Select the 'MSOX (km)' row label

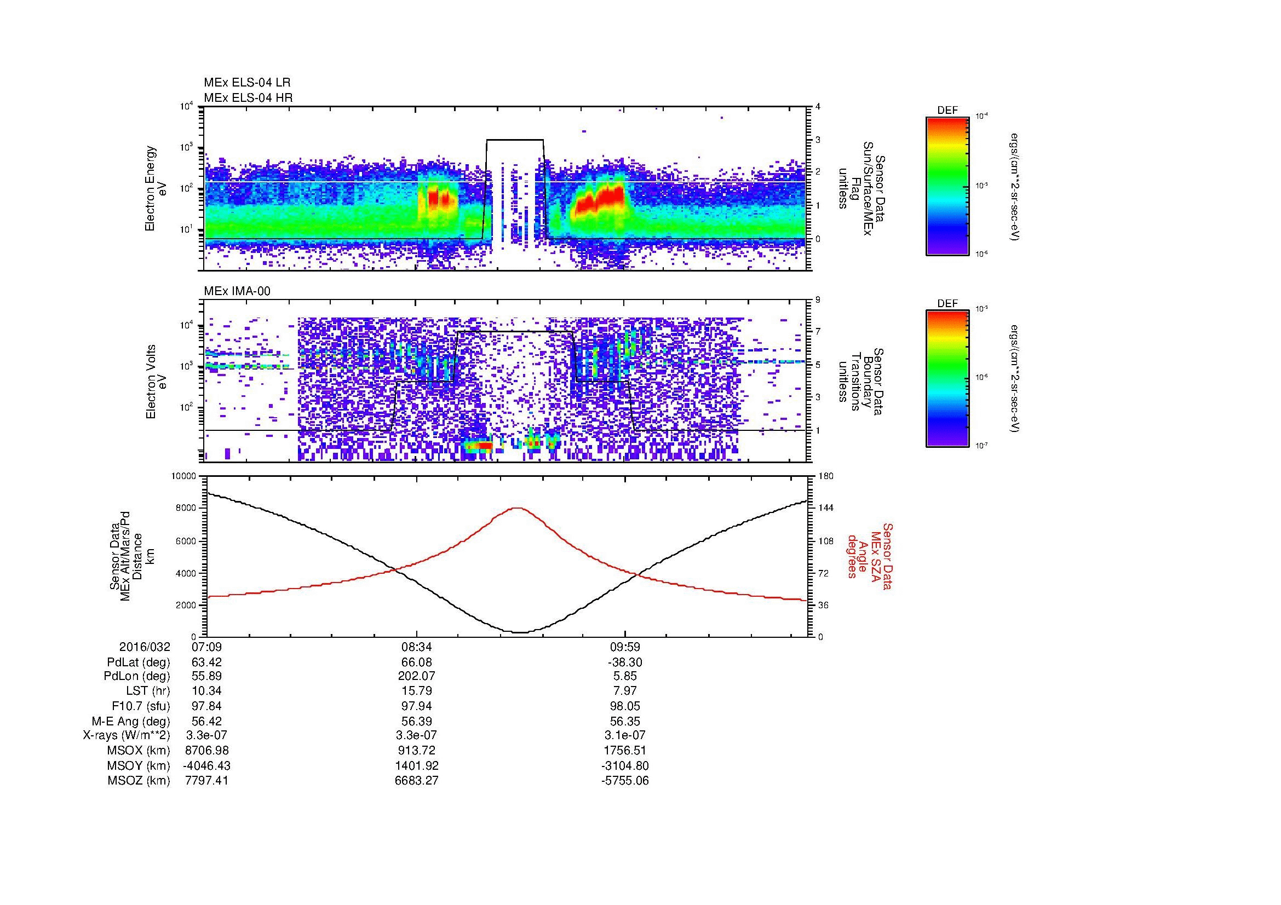click(x=139, y=751)
